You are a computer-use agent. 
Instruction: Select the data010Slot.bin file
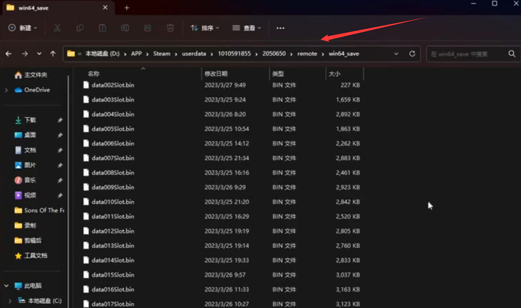pos(112,202)
